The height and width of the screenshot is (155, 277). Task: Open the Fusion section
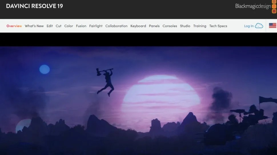[81, 26]
